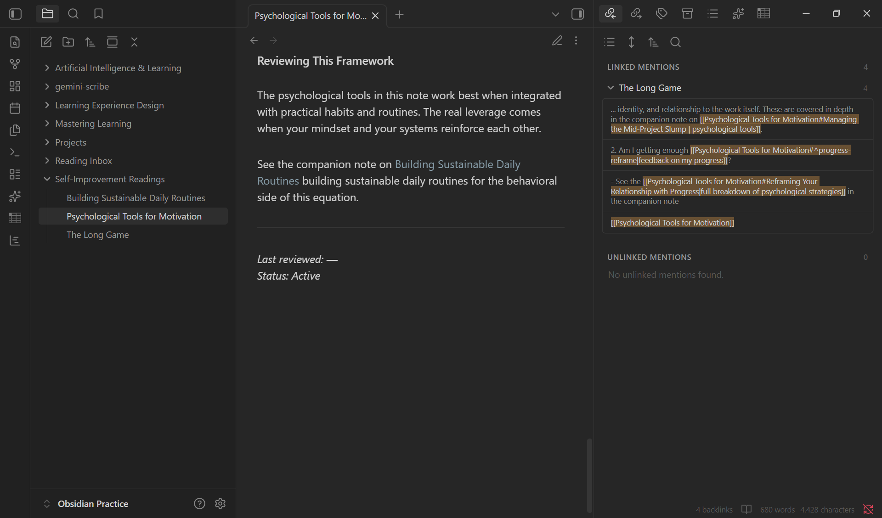Show backlinks search filter
Viewport: 882px width, 518px height.
tap(675, 42)
